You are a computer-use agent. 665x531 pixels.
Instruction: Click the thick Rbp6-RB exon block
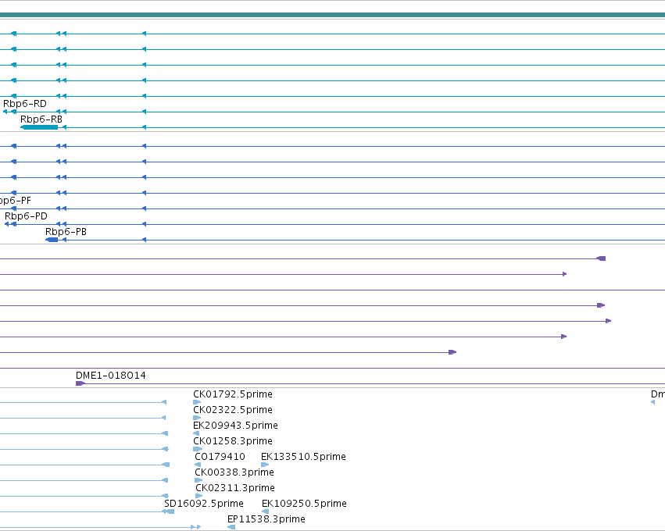pos(39,127)
